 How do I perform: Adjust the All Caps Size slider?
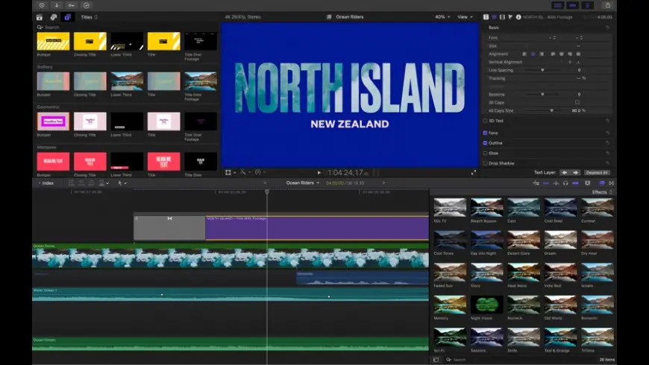point(551,110)
